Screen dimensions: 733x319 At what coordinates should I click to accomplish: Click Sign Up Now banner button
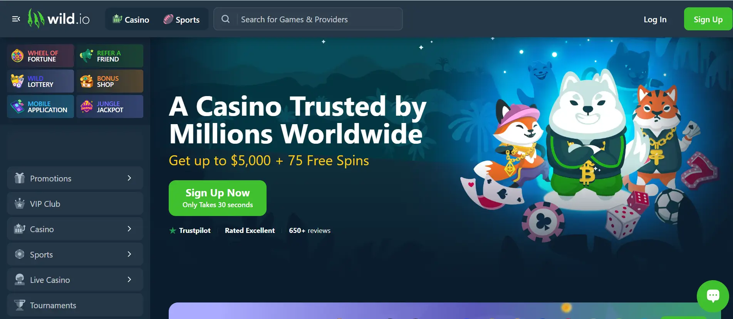[218, 198]
